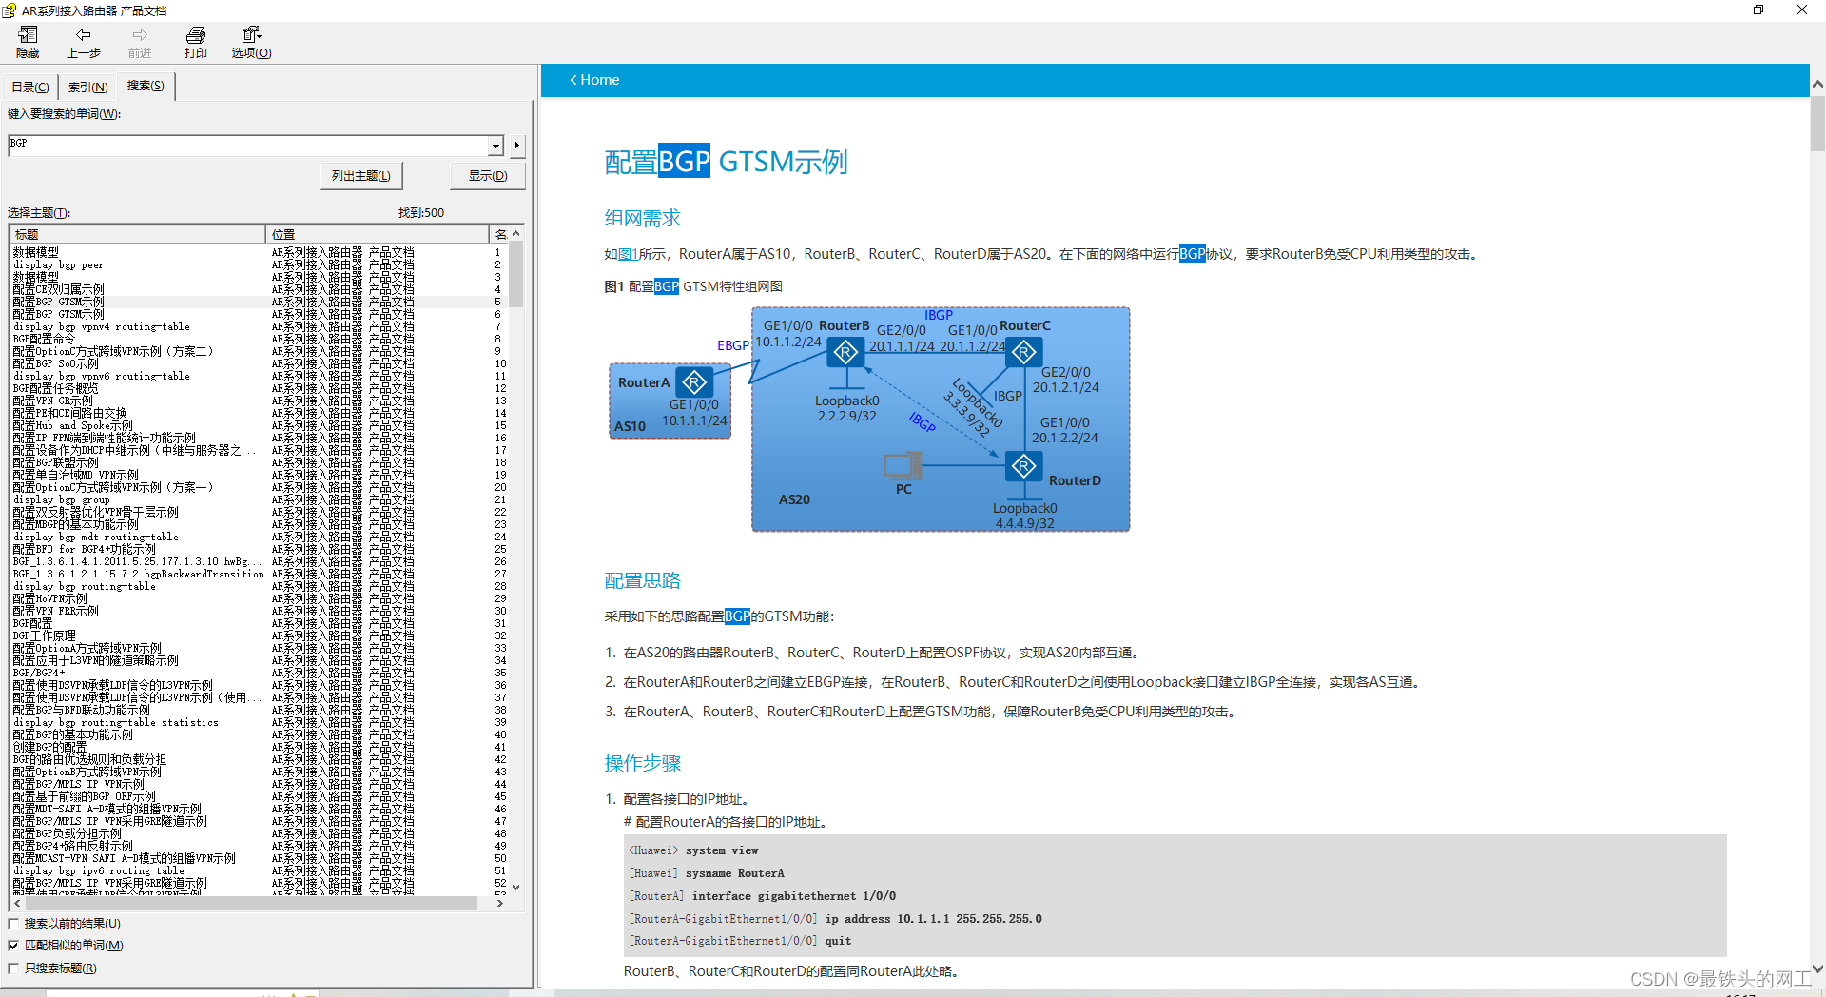Click the Forward (前进) toolbar icon
Image resolution: width=1826 pixels, height=997 pixels.
(x=140, y=42)
